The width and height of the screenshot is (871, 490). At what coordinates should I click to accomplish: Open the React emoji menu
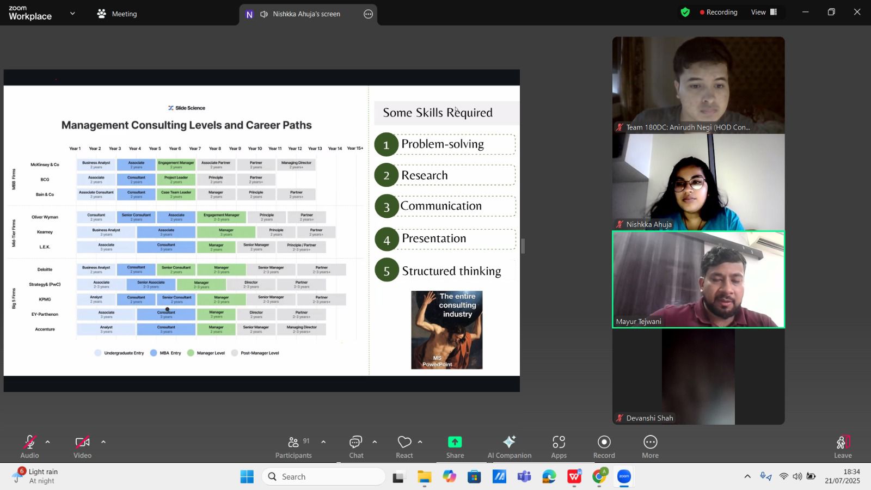[x=404, y=447]
